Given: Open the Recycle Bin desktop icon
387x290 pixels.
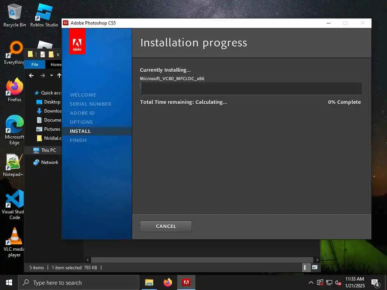Looking at the screenshot, I should (15, 15).
